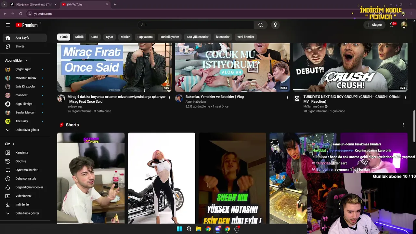Viewport: 416px width, 234px height.
Task: Close the YouTube browser tab
Action: (x=107, y=5)
